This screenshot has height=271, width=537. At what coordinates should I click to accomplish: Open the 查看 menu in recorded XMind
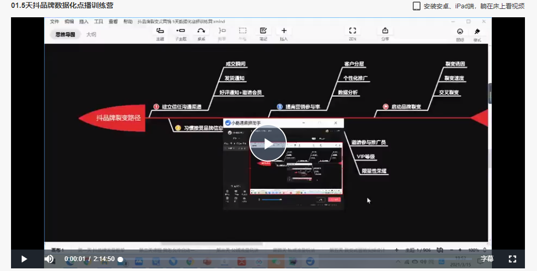113,21
